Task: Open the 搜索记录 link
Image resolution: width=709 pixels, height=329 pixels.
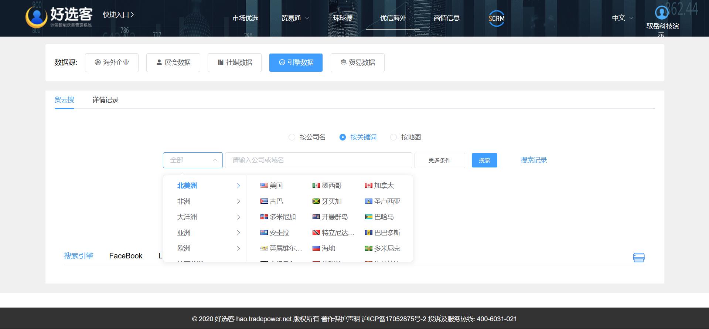Action: (x=534, y=160)
